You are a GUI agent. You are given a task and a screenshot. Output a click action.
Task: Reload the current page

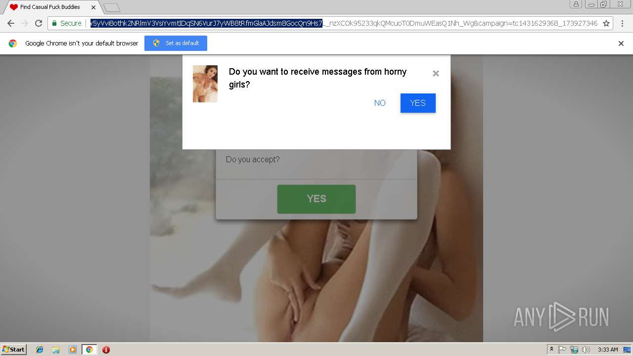tap(39, 23)
